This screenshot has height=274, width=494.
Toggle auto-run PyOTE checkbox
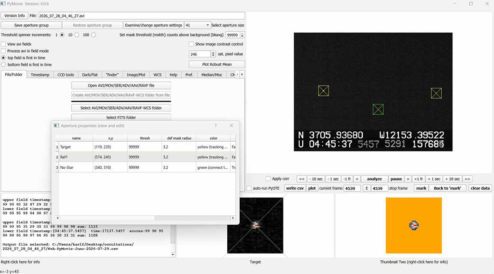[x=249, y=188]
